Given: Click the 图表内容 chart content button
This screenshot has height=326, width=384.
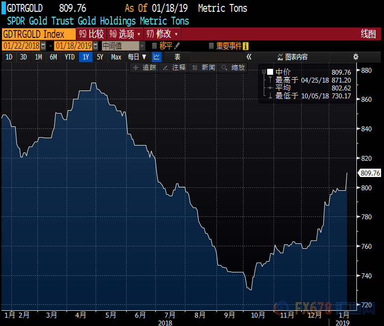Looking at the screenshot, I should coord(292,57).
